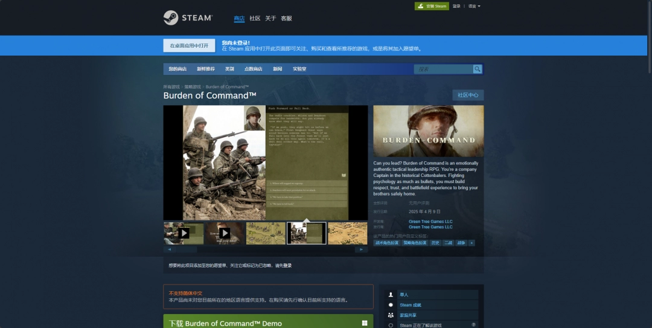The image size is (652, 328).
Task: Open the 语言 language dropdown
Action: 475,6
